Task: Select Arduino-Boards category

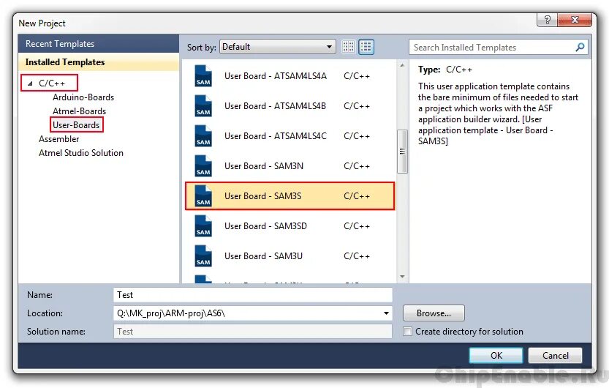Action: click(83, 97)
